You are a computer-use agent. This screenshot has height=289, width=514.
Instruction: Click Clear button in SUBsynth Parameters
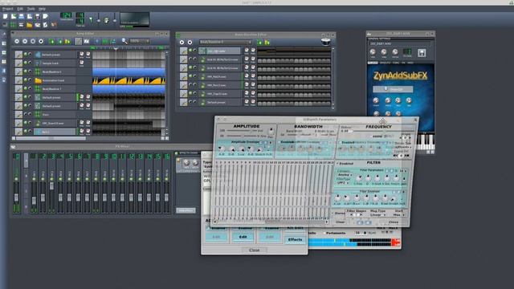340,222
